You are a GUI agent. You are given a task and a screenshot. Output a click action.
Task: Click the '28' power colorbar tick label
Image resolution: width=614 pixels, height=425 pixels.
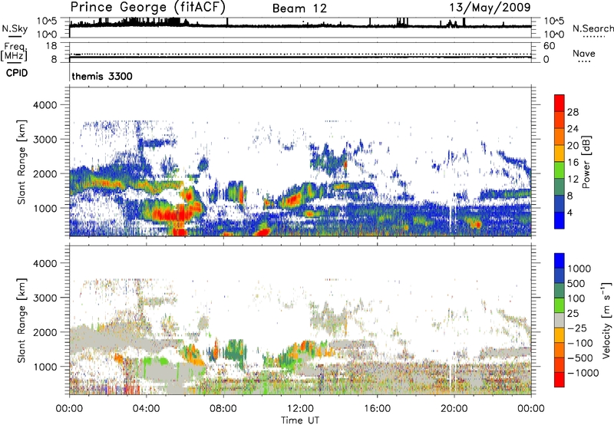click(x=573, y=112)
